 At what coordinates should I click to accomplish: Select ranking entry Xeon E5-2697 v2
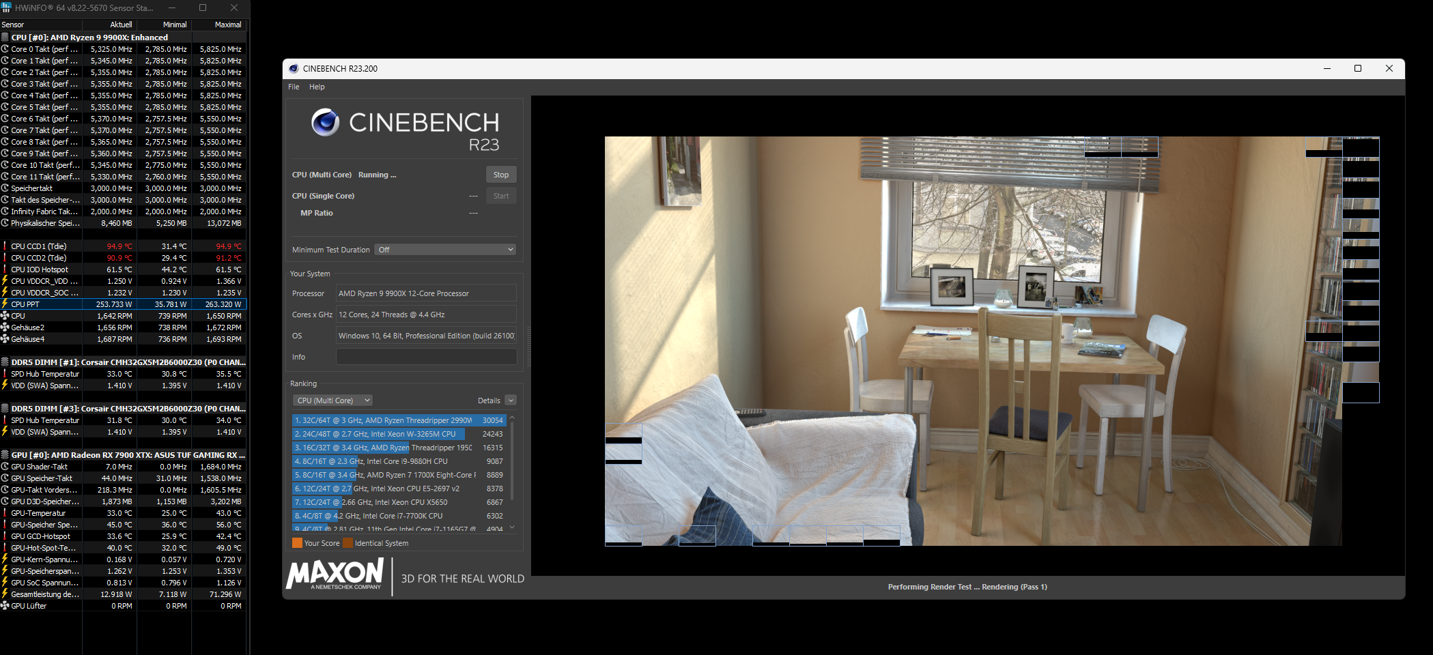click(399, 489)
